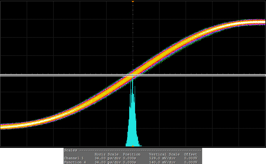Click the Scales panel header
The image size is (266, 164).
pos(71,150)
